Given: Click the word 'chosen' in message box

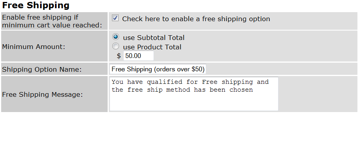Looking at the screenshot, I should (241, 90).
